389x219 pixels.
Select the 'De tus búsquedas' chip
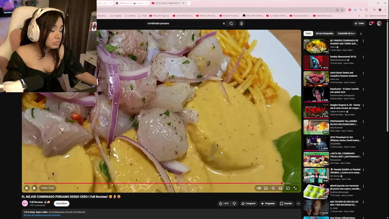324,33
